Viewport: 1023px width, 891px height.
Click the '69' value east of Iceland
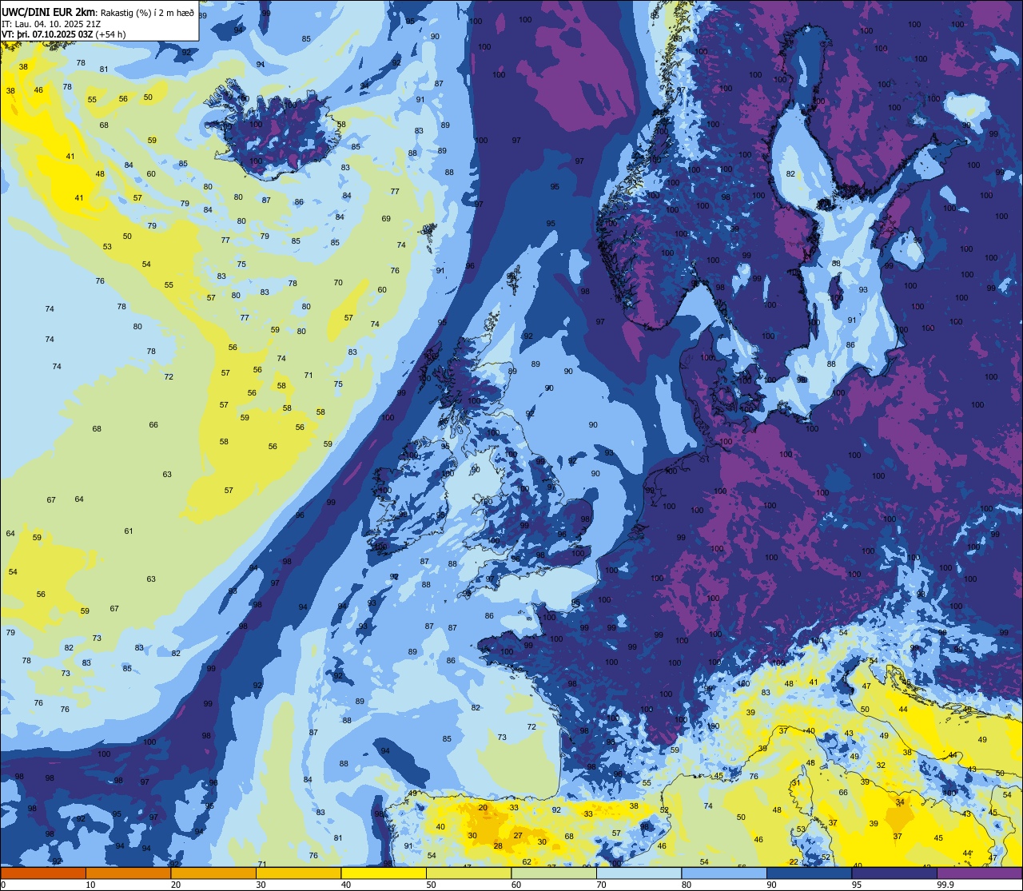pos(386,218)
